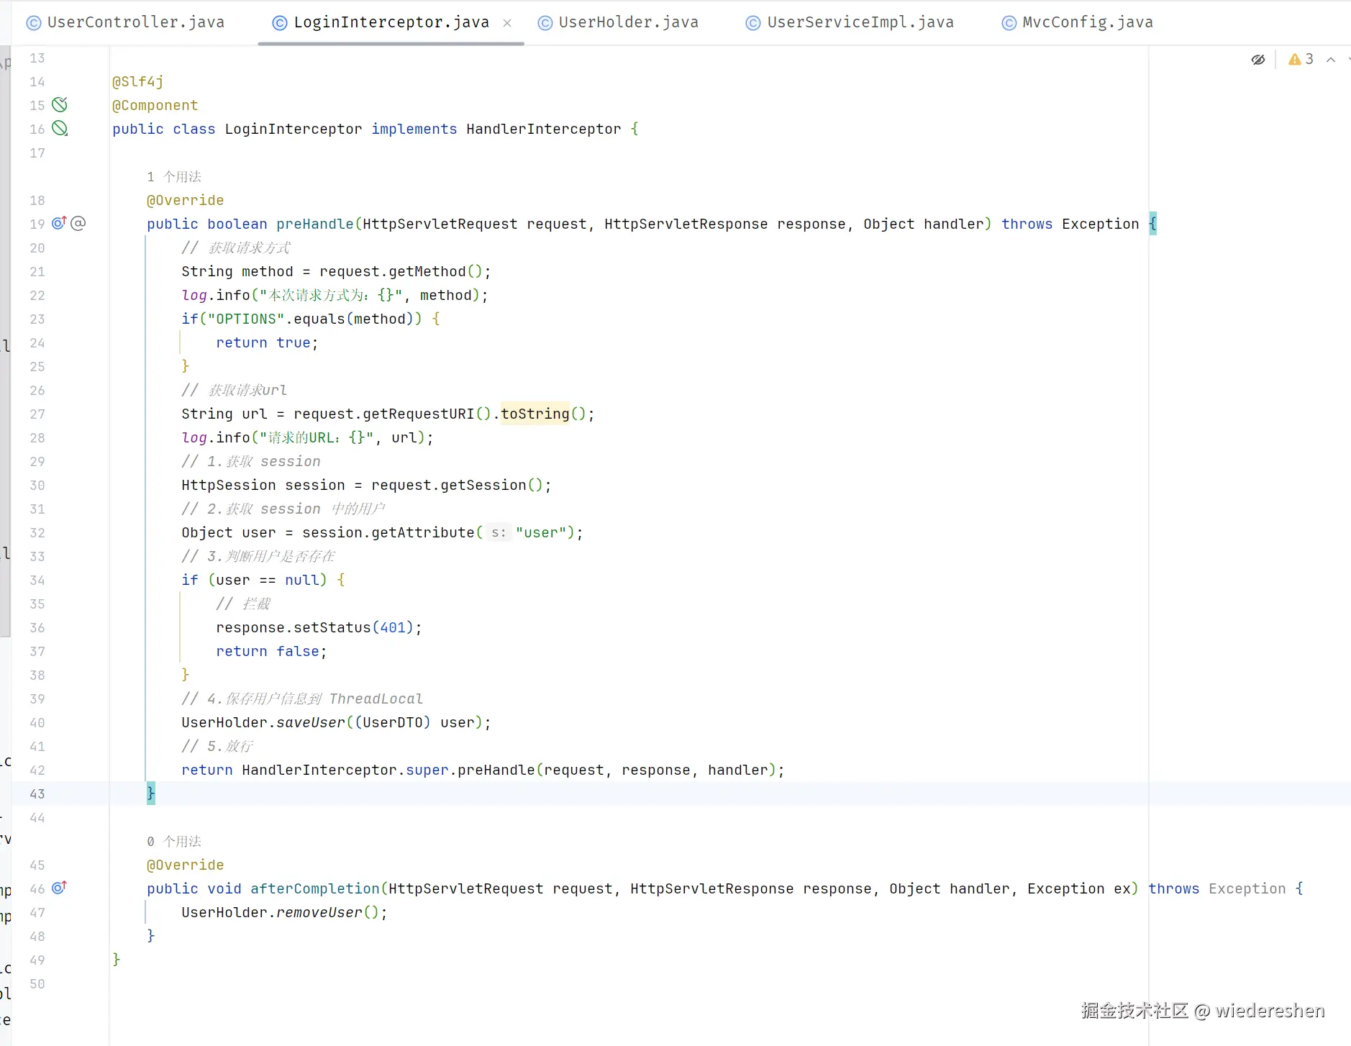This screenshot has height=1046, width=1351.
Task: Click the highlighted toString call on line 27
Action: coord(535,414)
